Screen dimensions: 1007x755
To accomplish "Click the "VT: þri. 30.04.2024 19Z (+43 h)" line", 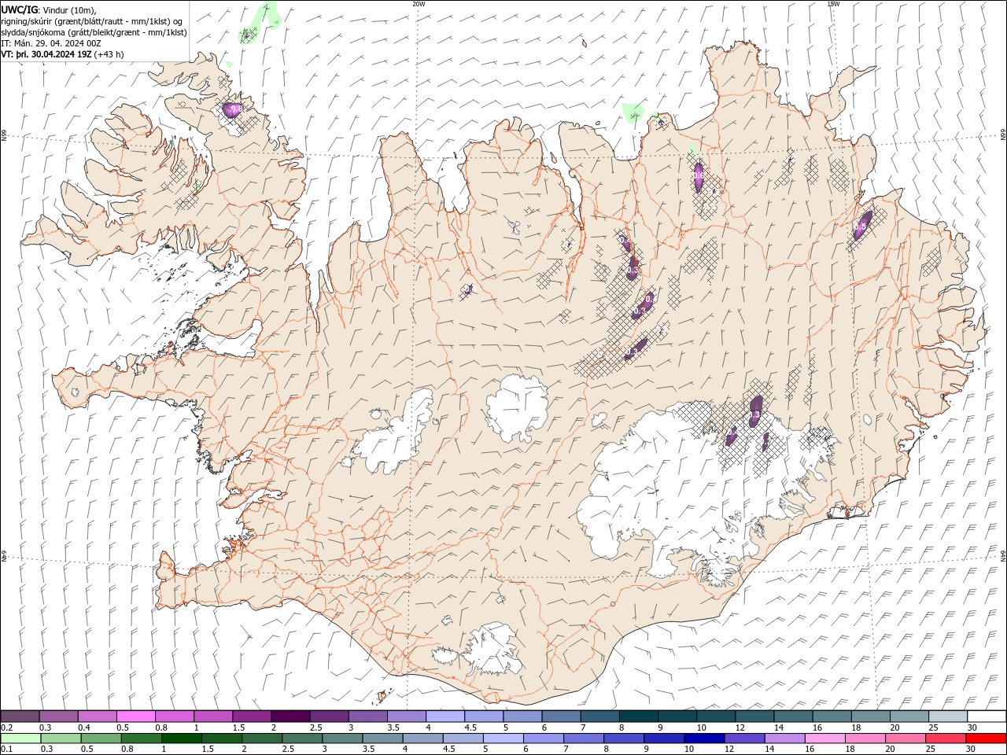I will click(x=63, y=54).
